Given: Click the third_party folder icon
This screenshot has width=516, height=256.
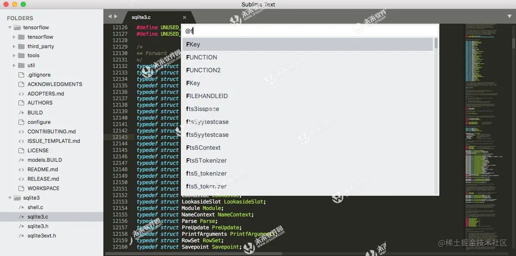Looking at the screenshot, I should coord(22,46).
